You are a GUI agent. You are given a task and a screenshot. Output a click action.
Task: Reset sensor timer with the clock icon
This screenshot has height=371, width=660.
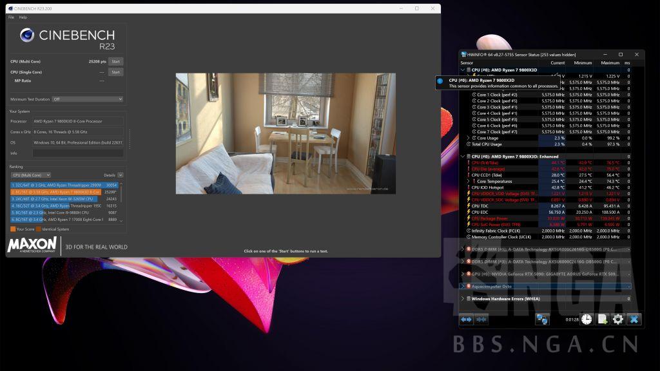coord(587,319)
